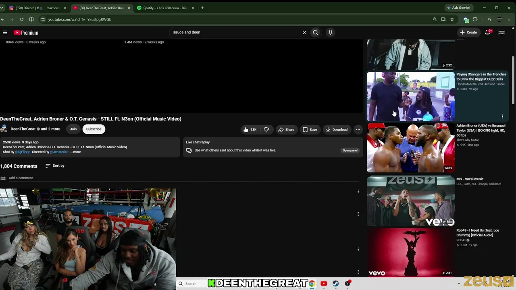Image resolution: width=516 pixels, height=290 pixels.
Task: Save the video to a playlist
Action: point(310,129)
